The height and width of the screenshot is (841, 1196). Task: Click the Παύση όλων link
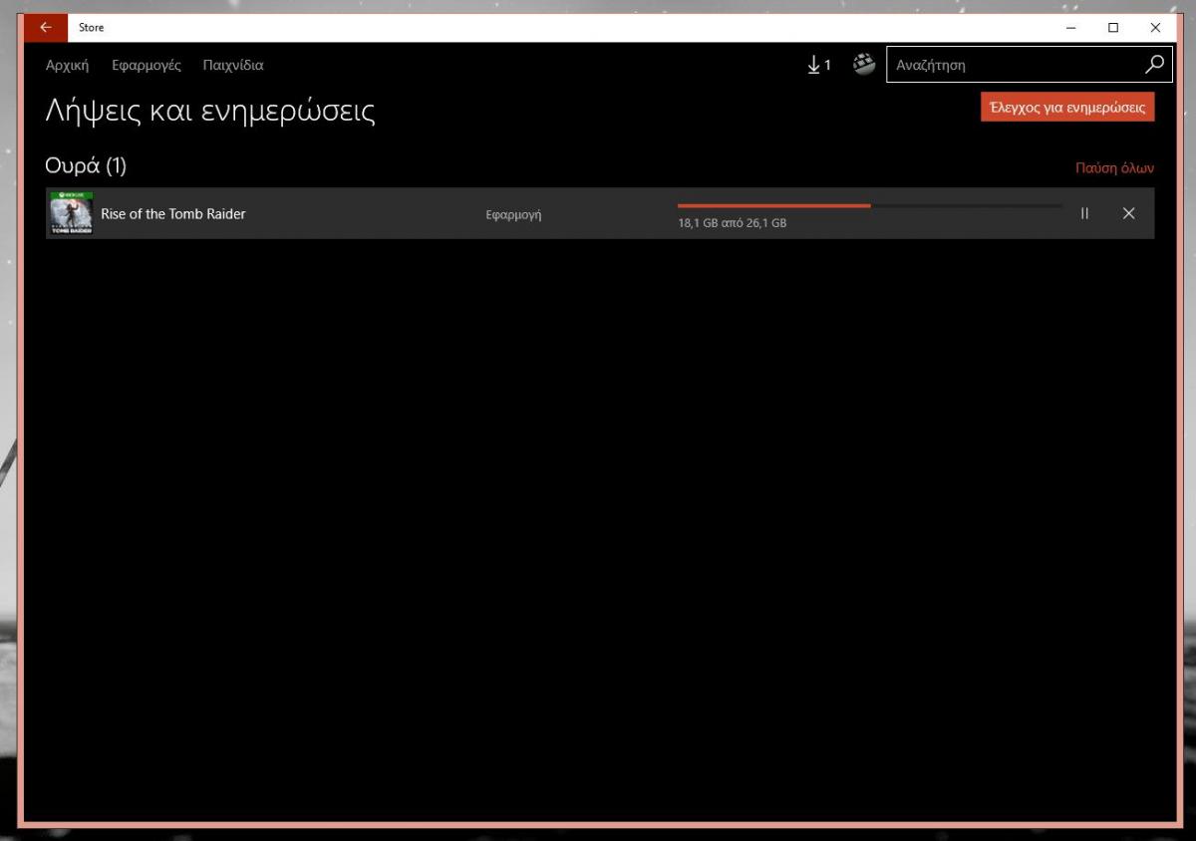1114,168
